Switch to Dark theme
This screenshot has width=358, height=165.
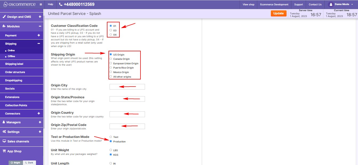(29, 163)
